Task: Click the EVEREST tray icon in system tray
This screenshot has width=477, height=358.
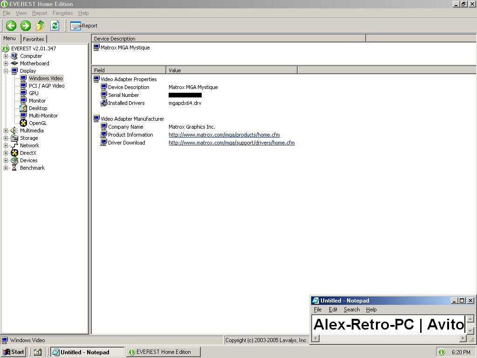Action: (x=441, y=352)
